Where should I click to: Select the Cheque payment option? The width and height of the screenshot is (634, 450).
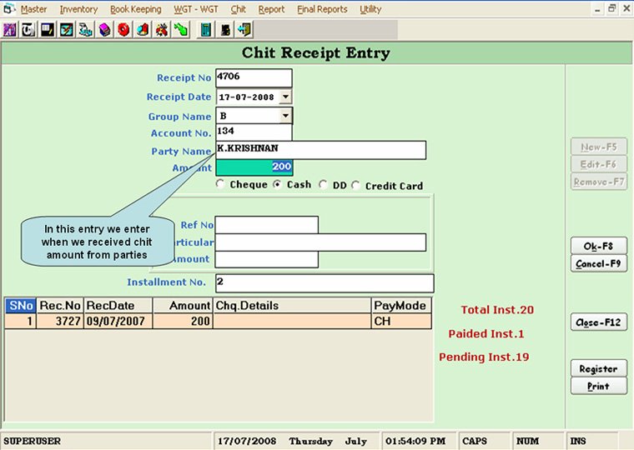click(221, 185)
